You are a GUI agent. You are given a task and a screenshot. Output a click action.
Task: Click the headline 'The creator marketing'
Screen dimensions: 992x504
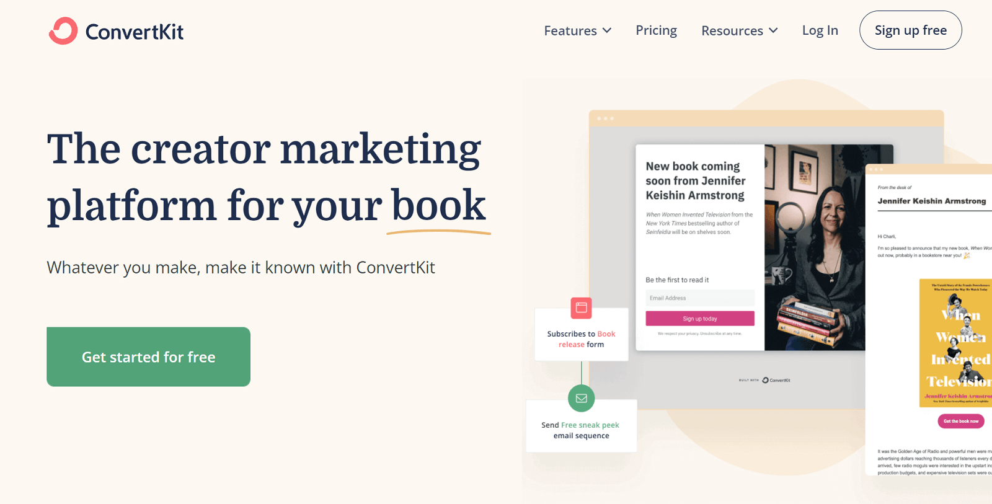[x=264, y=149]
